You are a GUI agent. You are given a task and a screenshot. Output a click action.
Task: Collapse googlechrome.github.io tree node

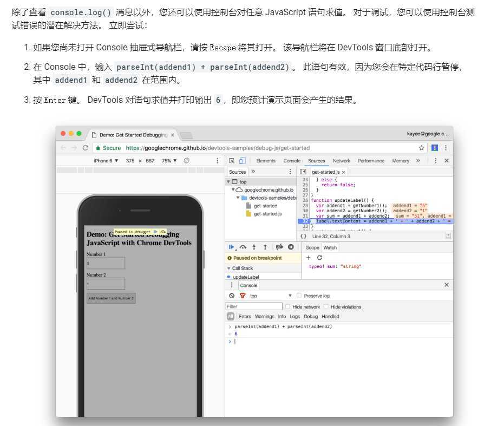tap(233, 189)
